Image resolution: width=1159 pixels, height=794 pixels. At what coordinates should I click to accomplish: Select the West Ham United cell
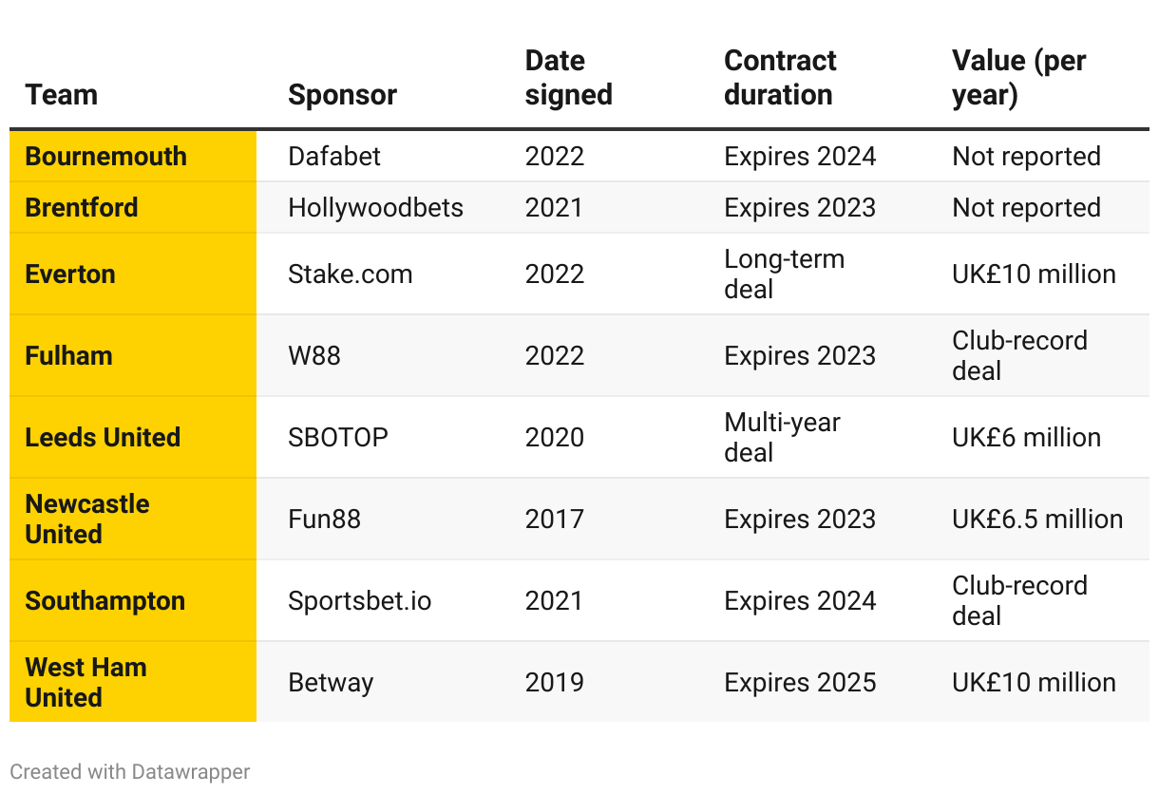[x=86, y=682]
